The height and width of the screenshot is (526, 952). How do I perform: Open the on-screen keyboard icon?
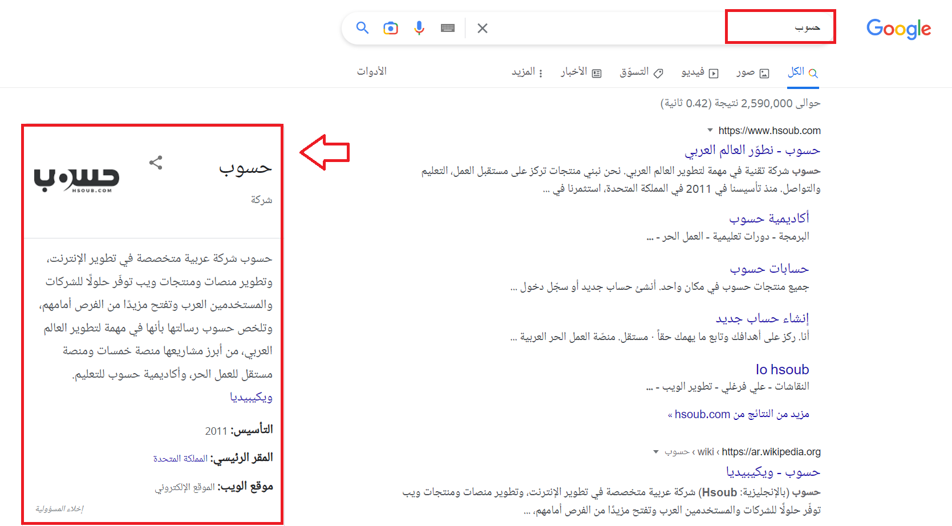448,28
